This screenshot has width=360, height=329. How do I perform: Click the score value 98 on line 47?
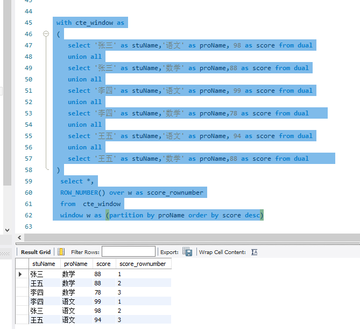point(237,45)
